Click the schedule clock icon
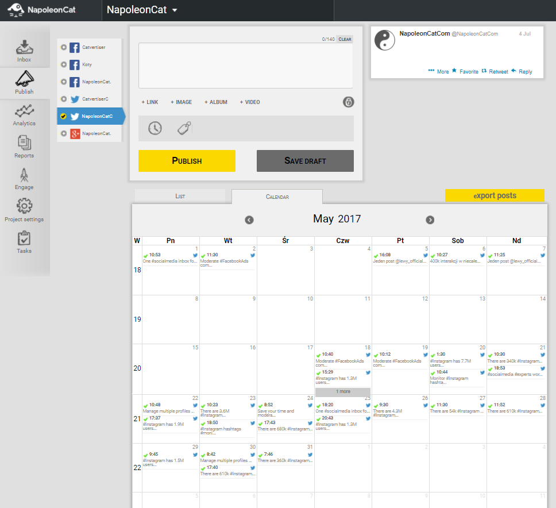The image size is (556, 508). point(155,128)
